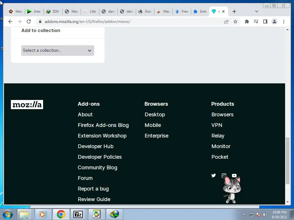
Task: Open the Windows Start orb
Action: [x=8, y=214]
